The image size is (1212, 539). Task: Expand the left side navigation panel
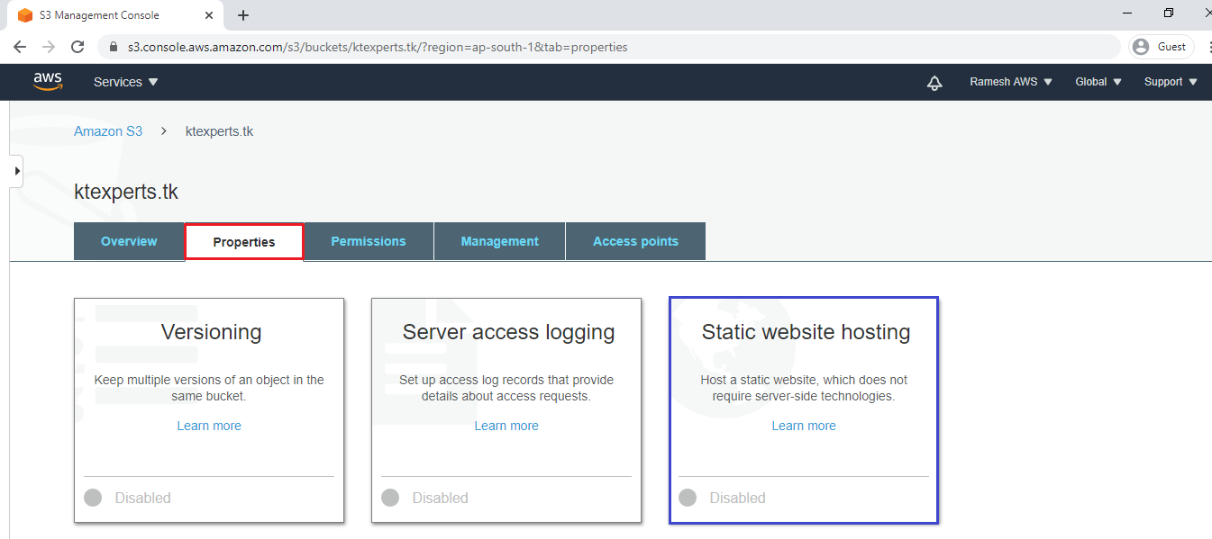(16, 171)
